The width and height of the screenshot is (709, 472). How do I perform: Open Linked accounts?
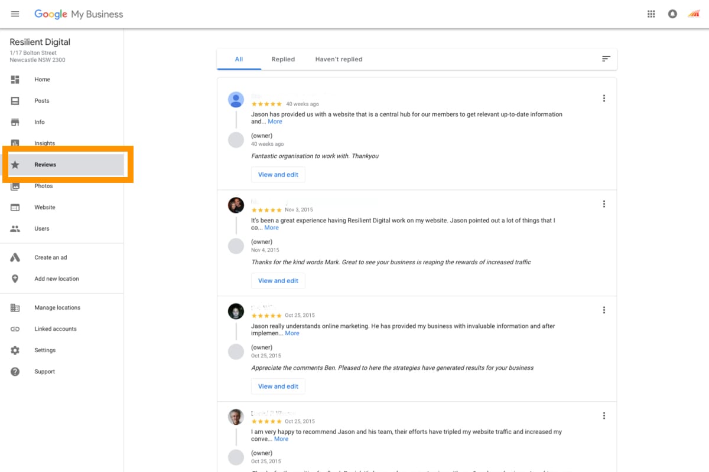[x=56, y=329]
